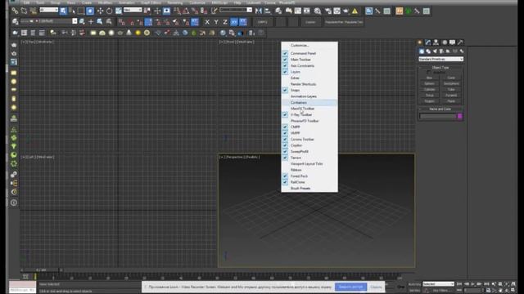The image size is (524, 294).
Task: Open the selection filter dropdown
Action: tap(49, 10)
